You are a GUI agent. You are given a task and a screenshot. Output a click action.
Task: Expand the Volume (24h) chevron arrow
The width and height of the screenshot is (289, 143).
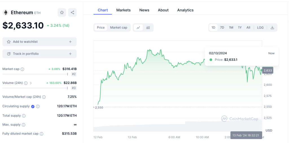(31, 83)
